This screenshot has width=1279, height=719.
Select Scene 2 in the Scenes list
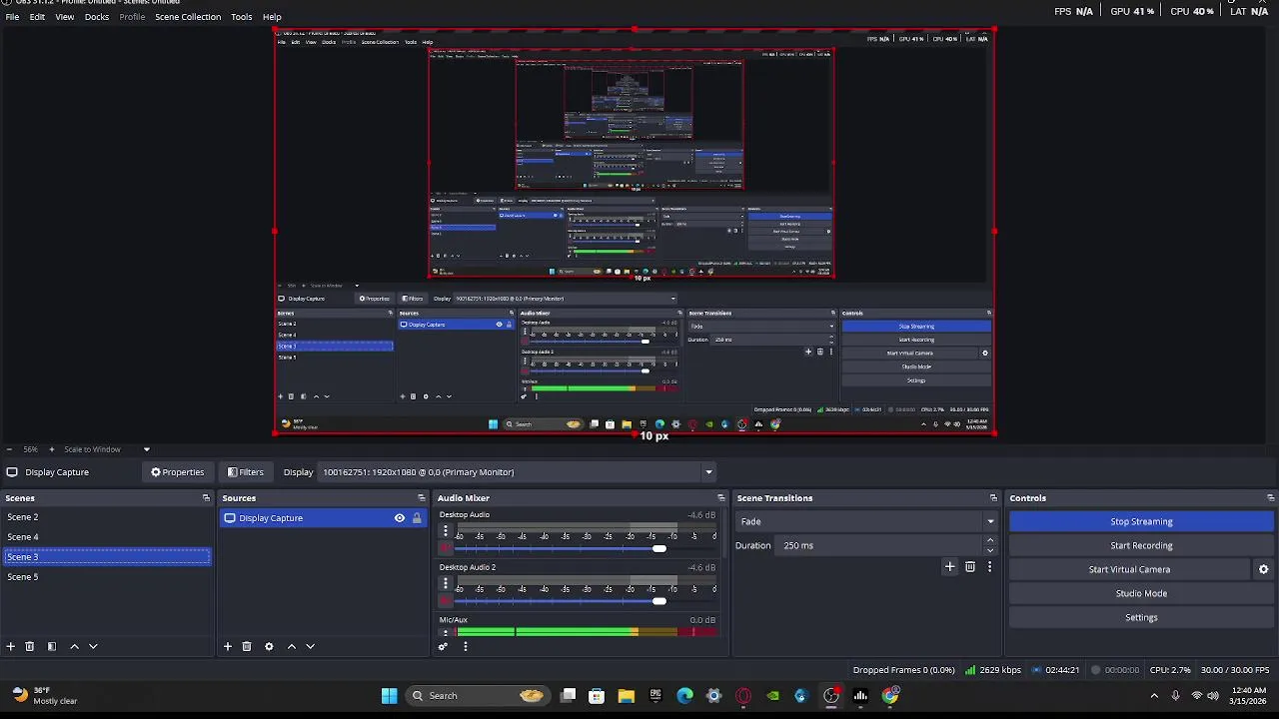pos(106,517)
